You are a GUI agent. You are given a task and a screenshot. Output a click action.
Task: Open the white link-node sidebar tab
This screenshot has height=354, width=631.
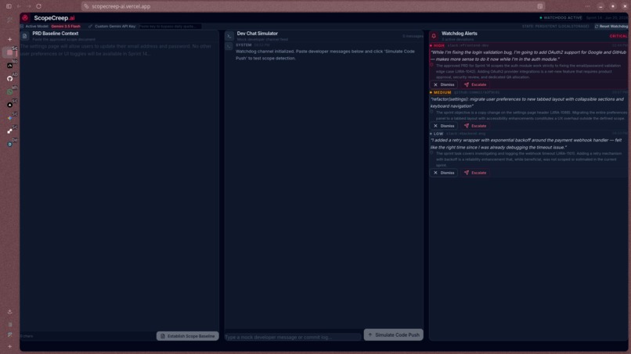pyautogui.click(x=9, y=131)
